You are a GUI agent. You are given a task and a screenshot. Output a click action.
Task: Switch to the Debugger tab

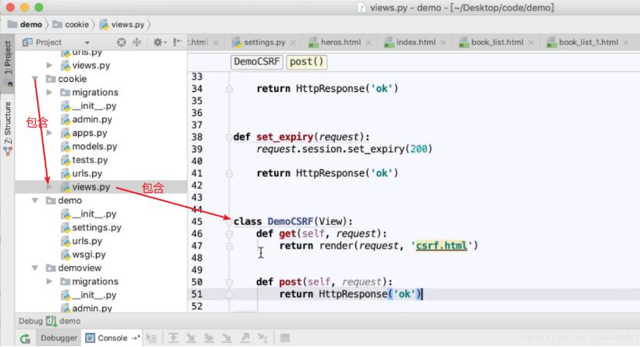pyautogui.click(x=59, y=338)
